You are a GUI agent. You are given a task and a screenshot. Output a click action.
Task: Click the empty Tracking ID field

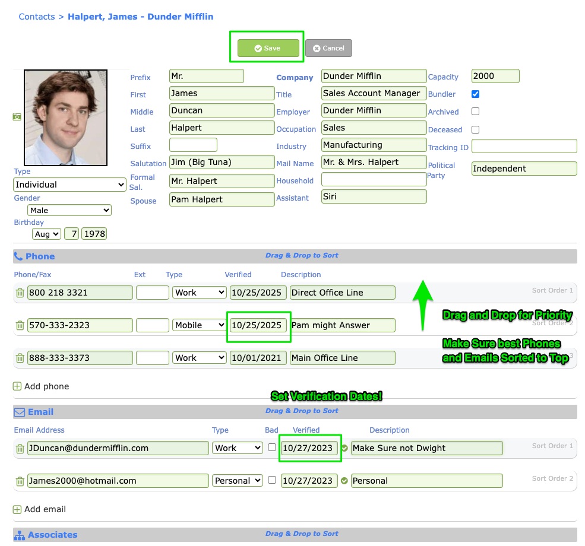click(x=524, y=146)
